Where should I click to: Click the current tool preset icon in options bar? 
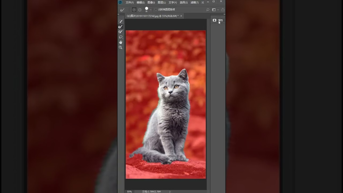click(x=122, y=10)
